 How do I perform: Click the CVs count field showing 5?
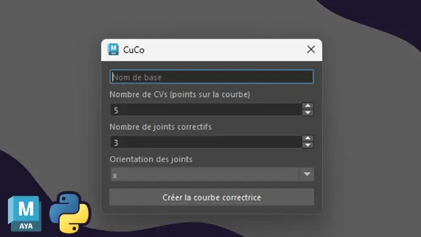[206, 109]
